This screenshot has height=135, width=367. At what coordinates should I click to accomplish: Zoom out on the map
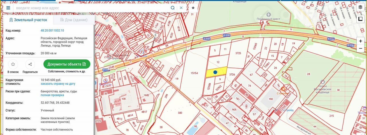coord(360,48)
